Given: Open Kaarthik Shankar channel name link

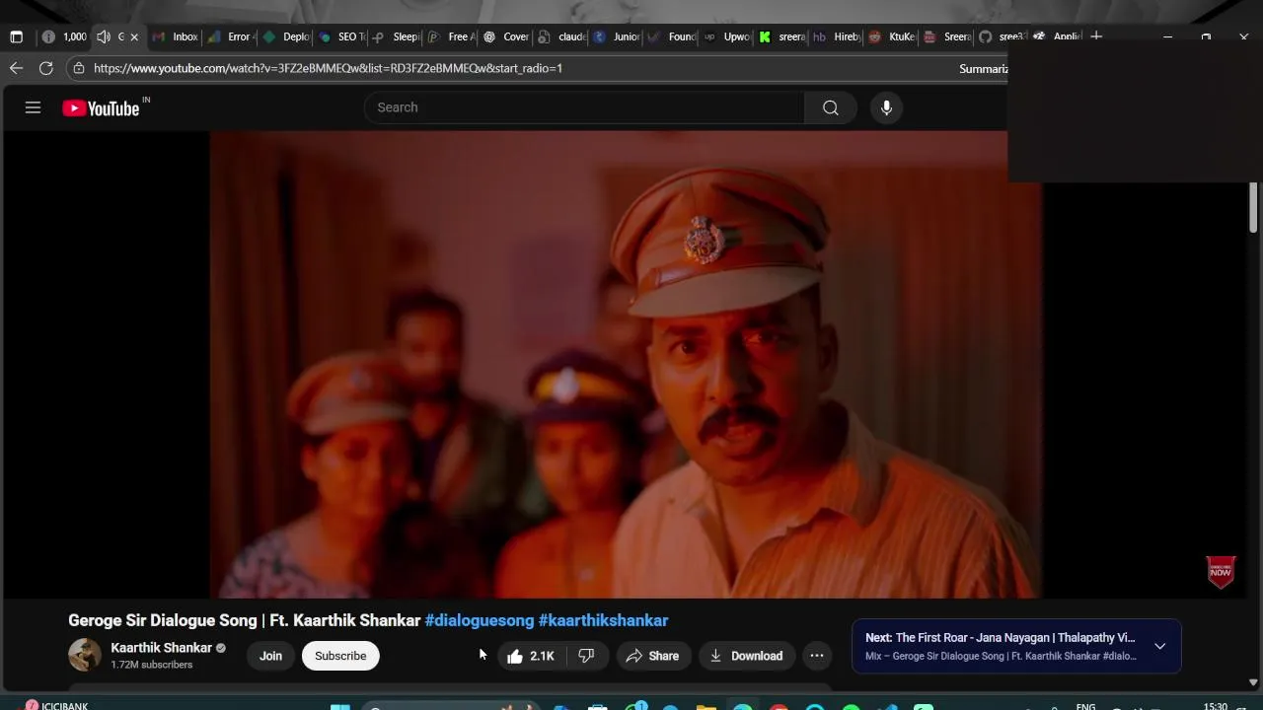Looking at the screenshot, I should click(162, 648).
